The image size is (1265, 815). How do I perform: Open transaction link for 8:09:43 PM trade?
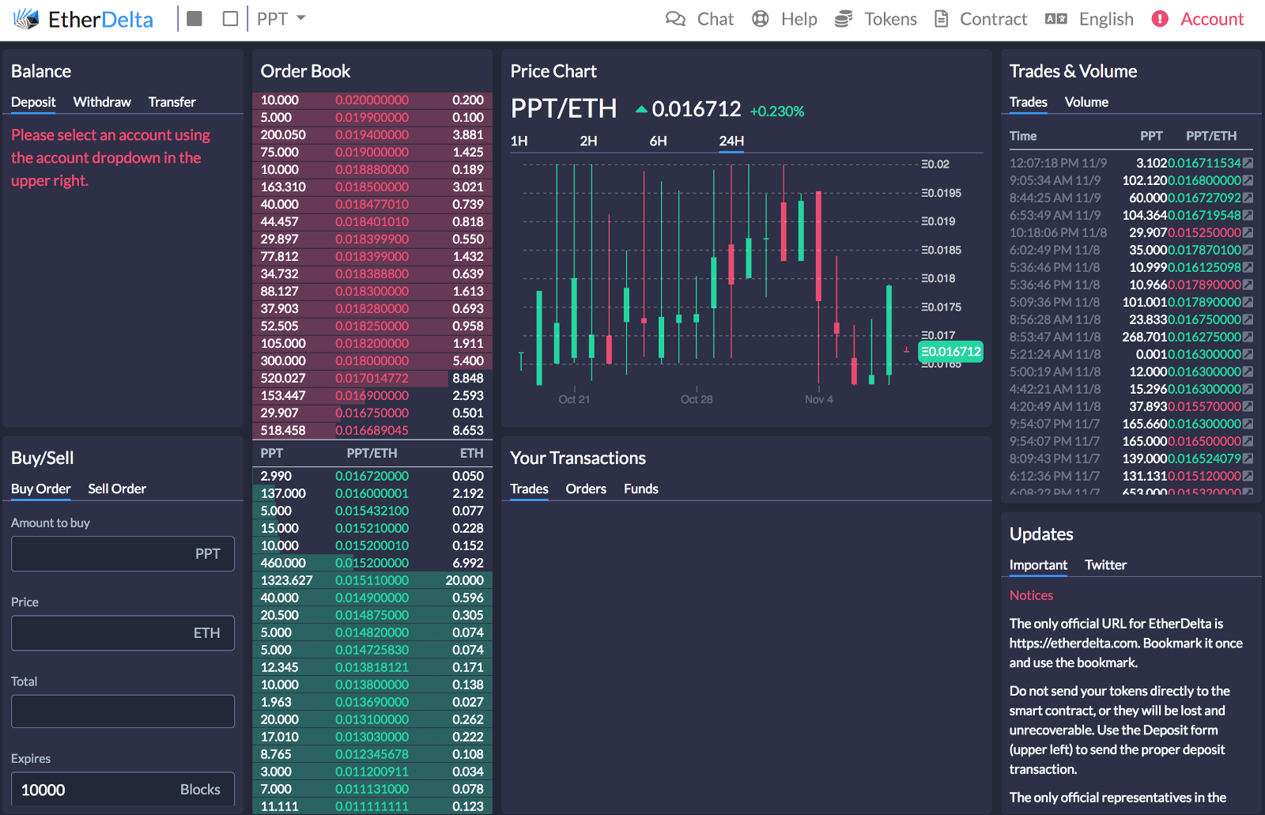(1248, 458)
